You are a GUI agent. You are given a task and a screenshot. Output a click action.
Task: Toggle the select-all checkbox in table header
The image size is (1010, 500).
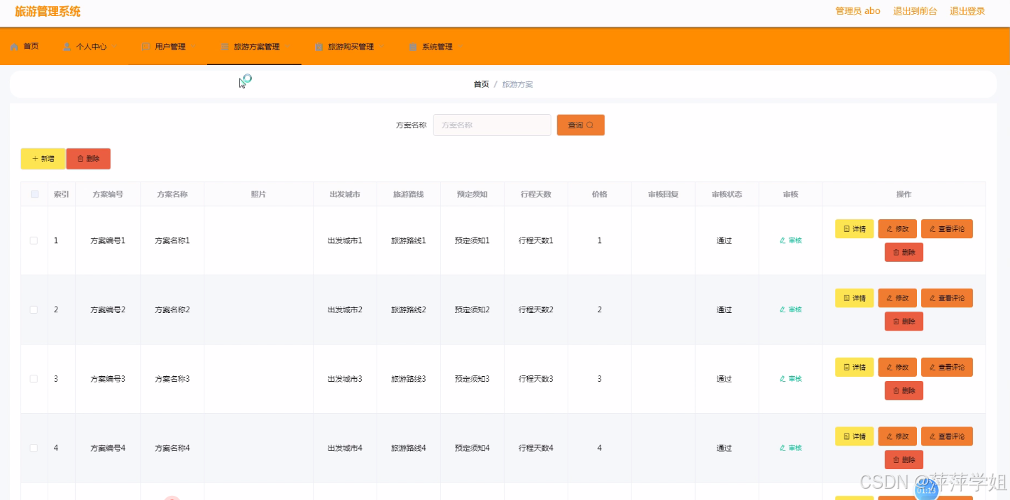pyautogui.click(x=34, y=195)
